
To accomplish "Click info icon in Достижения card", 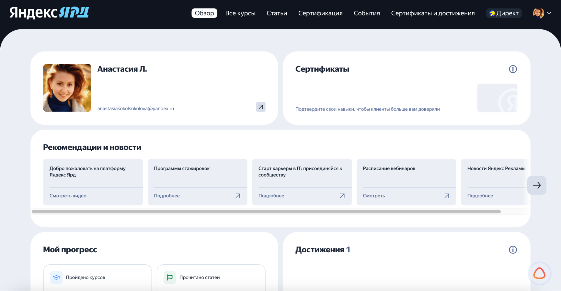I will click(512, 250).
